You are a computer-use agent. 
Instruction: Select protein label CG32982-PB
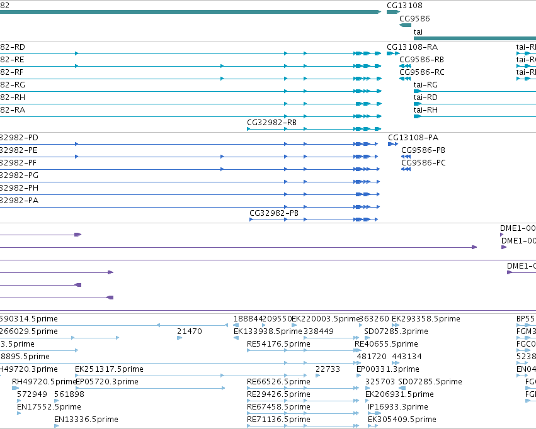tap(274, 213)
